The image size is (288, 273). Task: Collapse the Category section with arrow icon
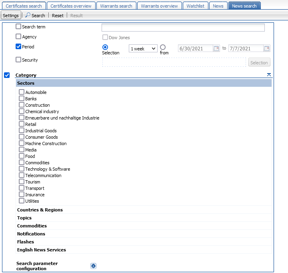[269, 75]
